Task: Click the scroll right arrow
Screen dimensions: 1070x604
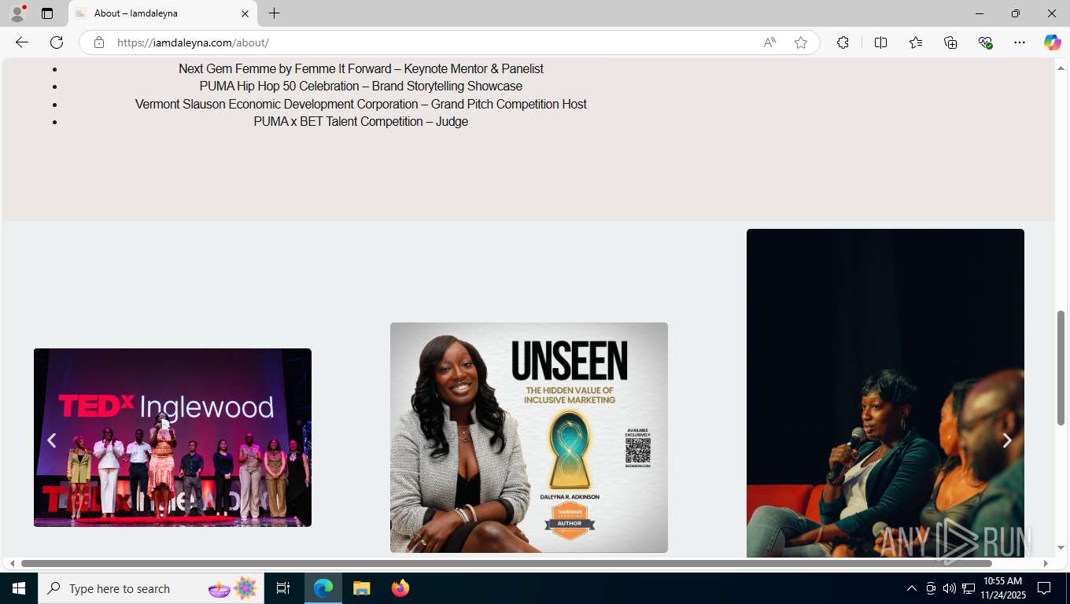Action: pos(1046,563)
